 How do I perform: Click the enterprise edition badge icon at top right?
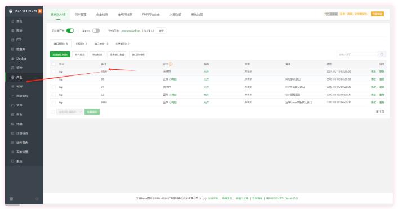(331, 14)
